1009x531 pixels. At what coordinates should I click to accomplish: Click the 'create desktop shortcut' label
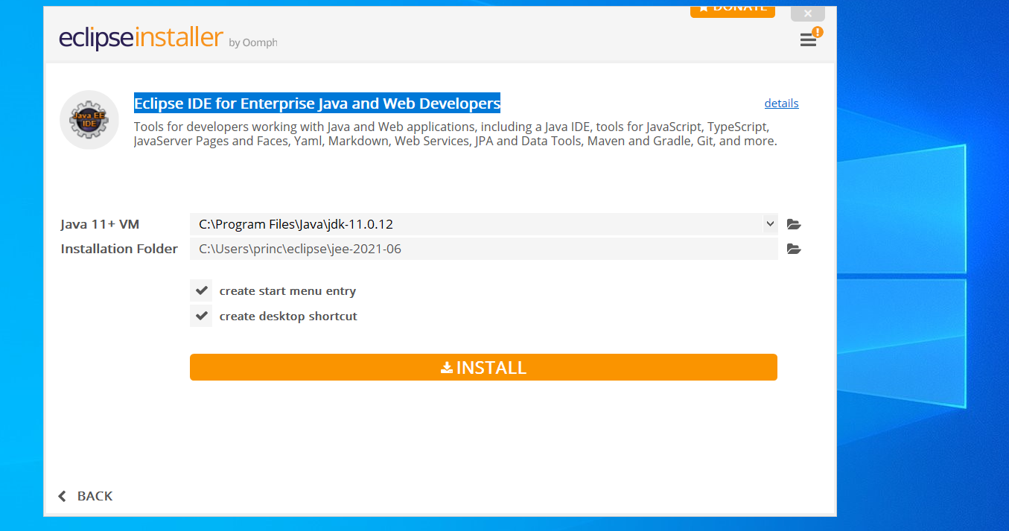coord(288,317)
